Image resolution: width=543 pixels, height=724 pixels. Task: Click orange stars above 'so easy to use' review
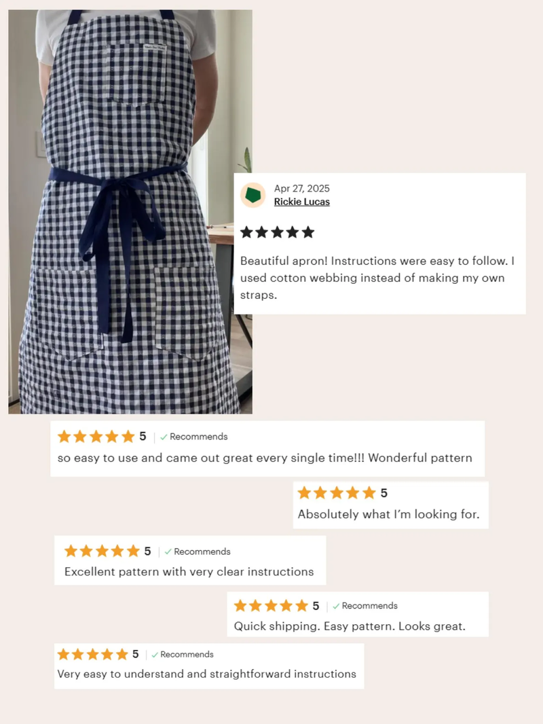[96, 436]
